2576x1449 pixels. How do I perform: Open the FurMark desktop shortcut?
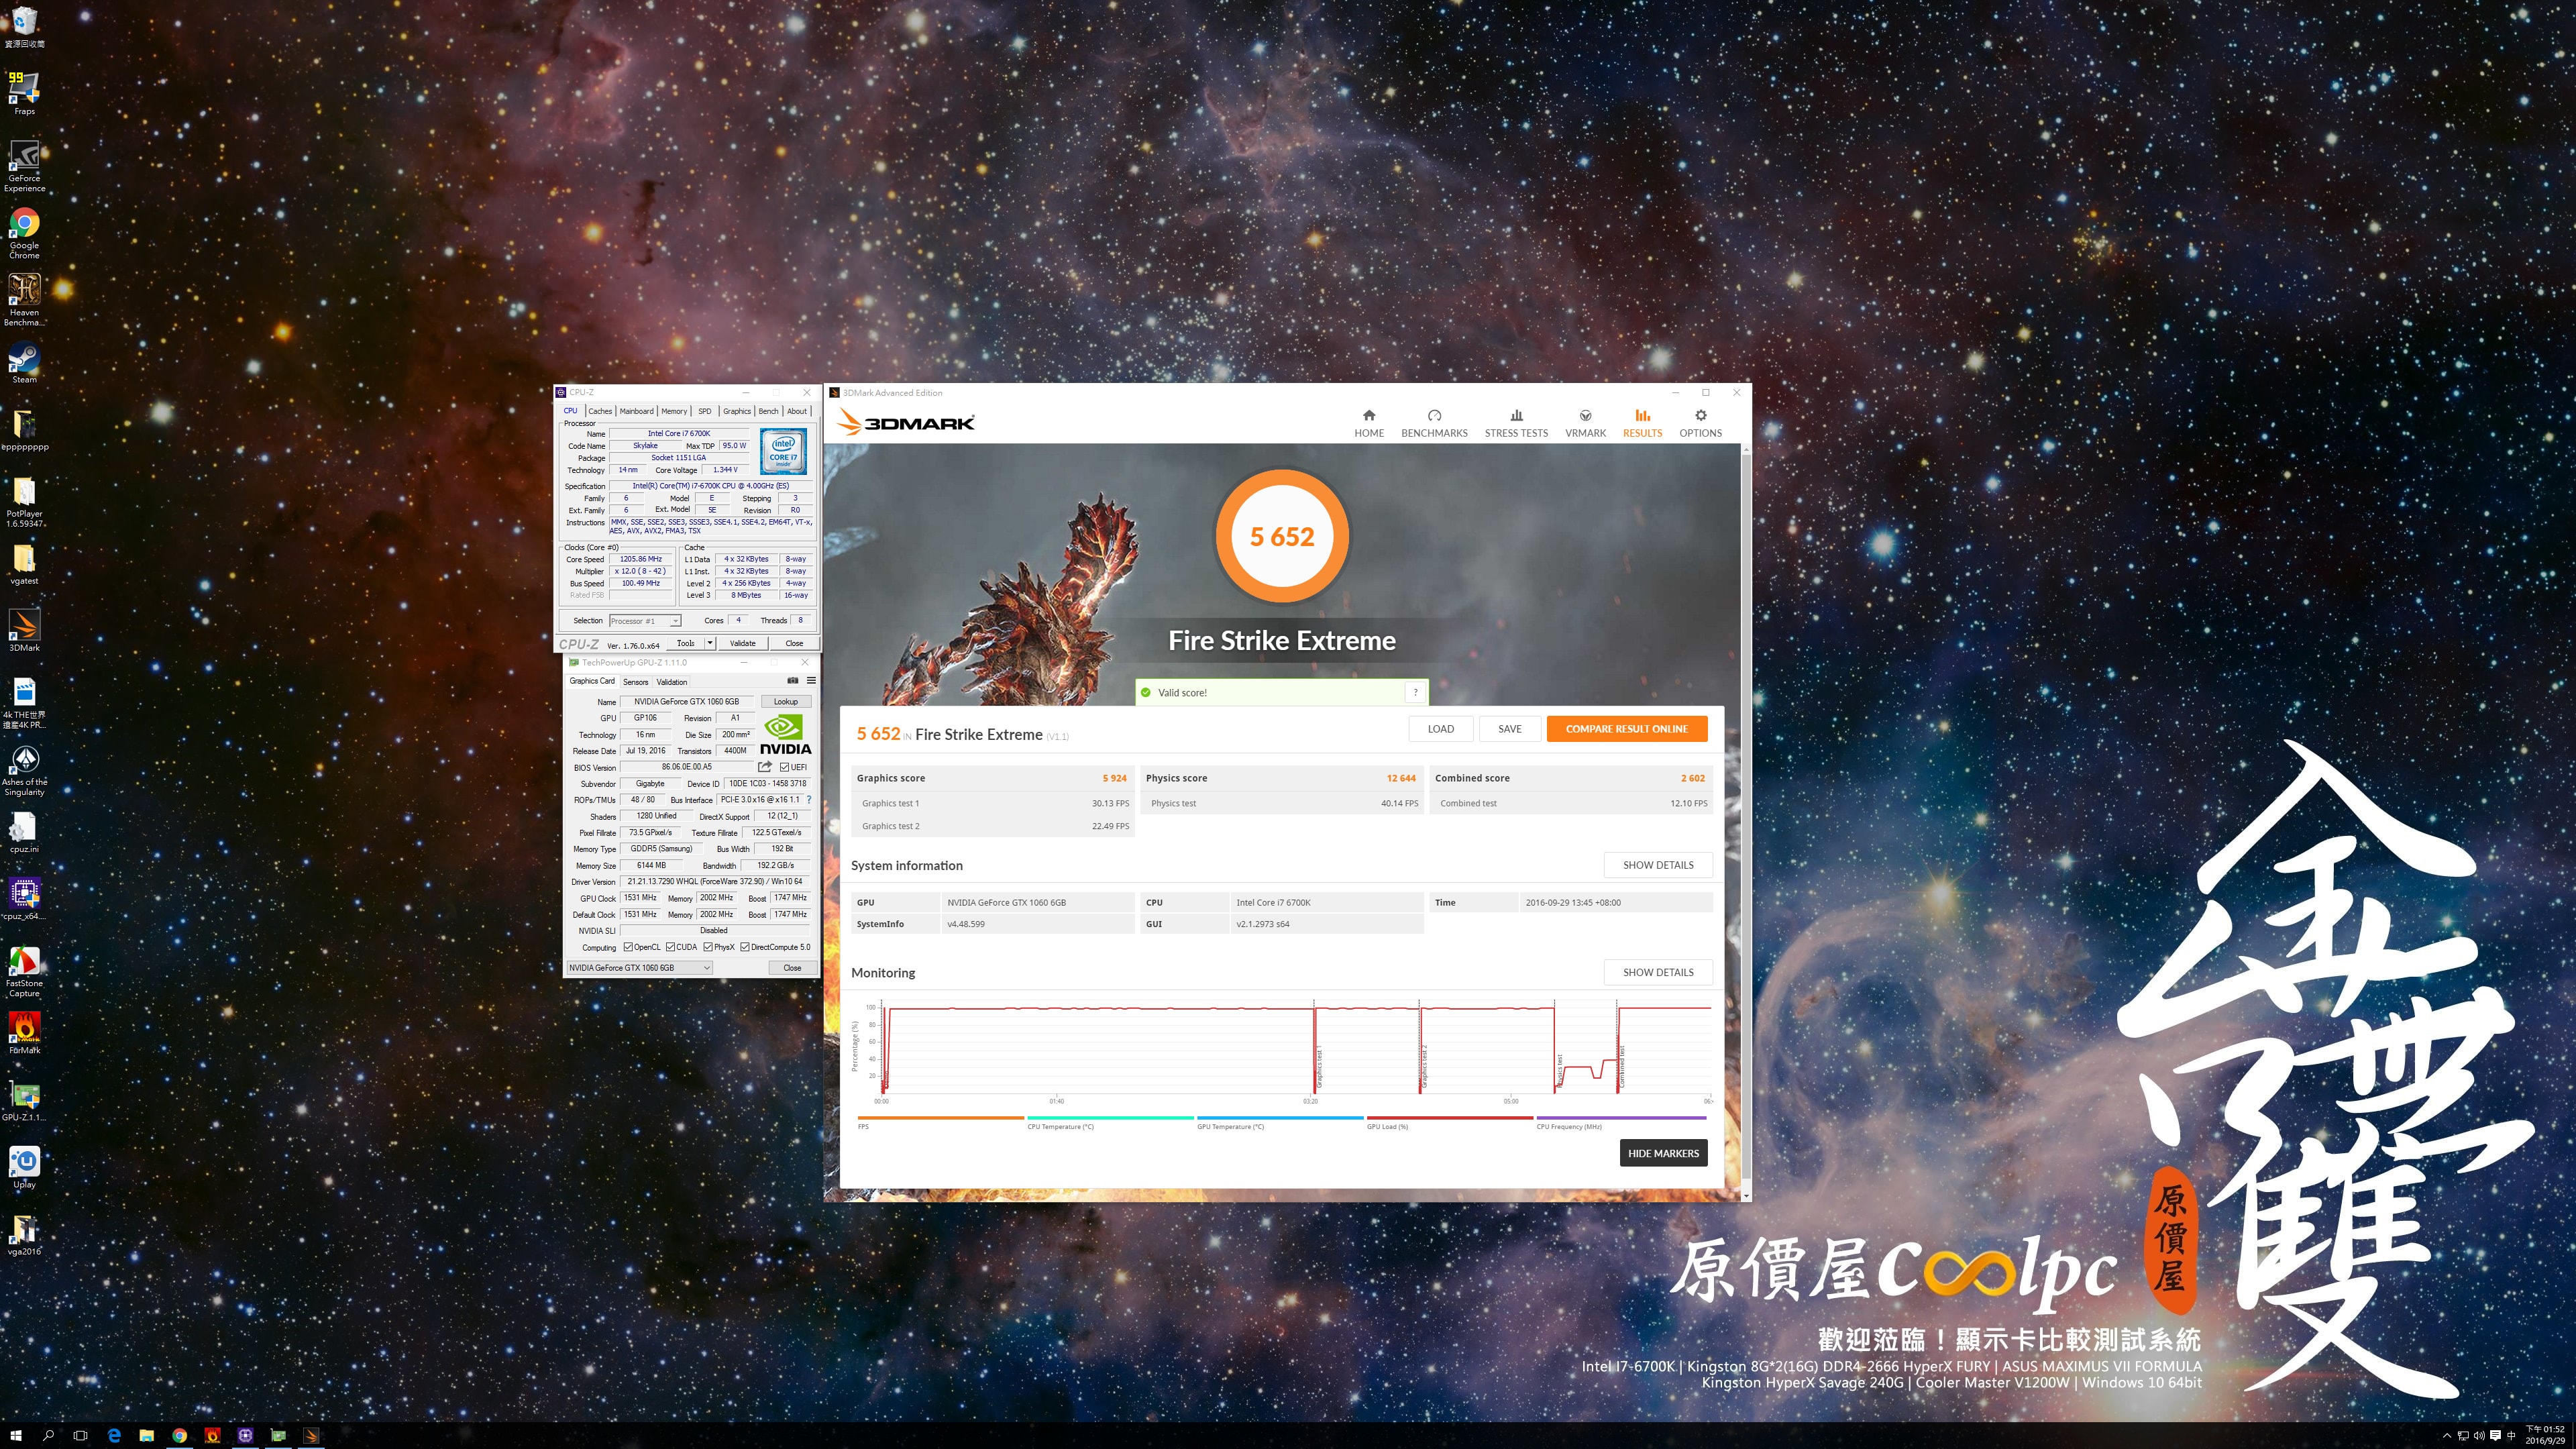tap(24, 1033)
